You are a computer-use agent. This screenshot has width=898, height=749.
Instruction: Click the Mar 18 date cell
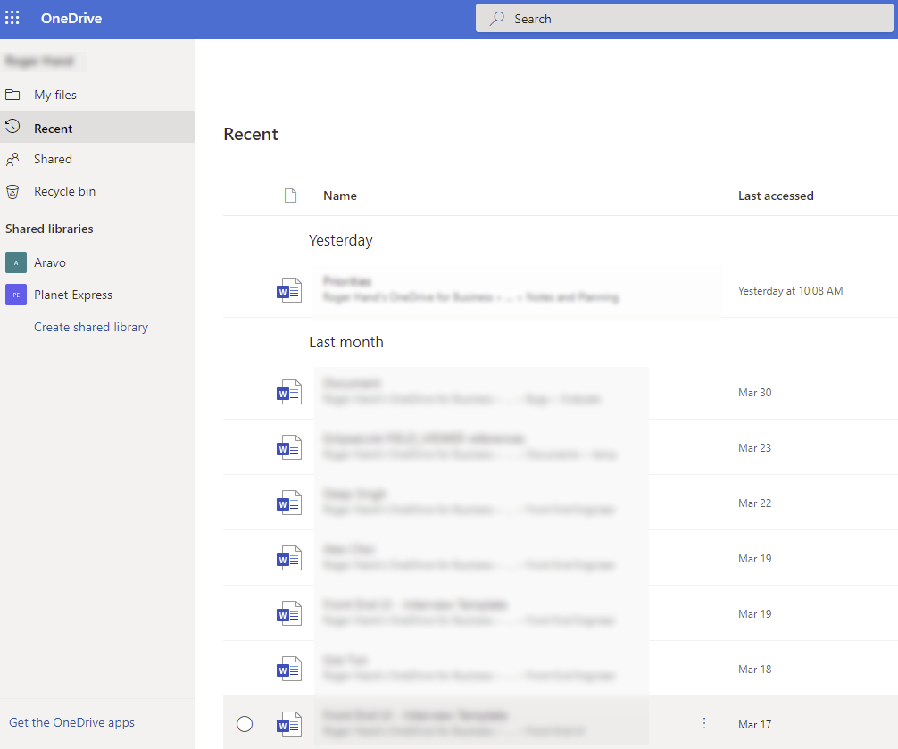(x=755, y=670)
